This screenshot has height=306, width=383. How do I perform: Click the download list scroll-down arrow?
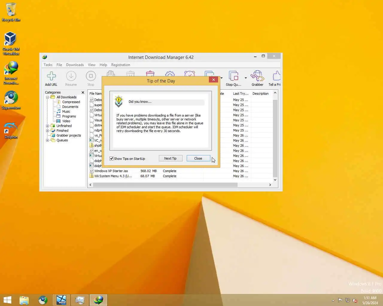(x=275, y=180)
